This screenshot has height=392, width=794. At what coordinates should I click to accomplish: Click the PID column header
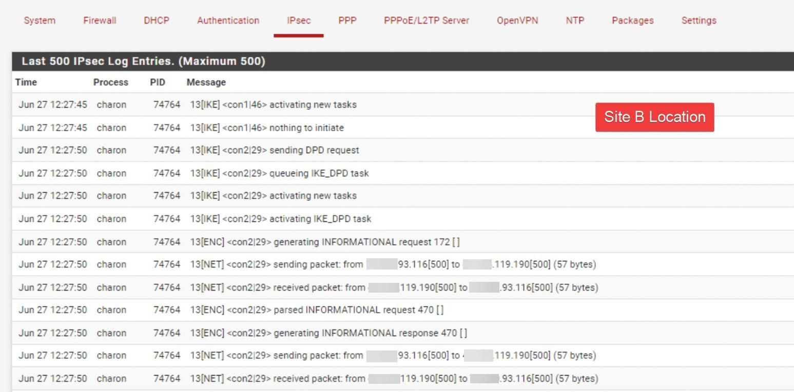158,82
